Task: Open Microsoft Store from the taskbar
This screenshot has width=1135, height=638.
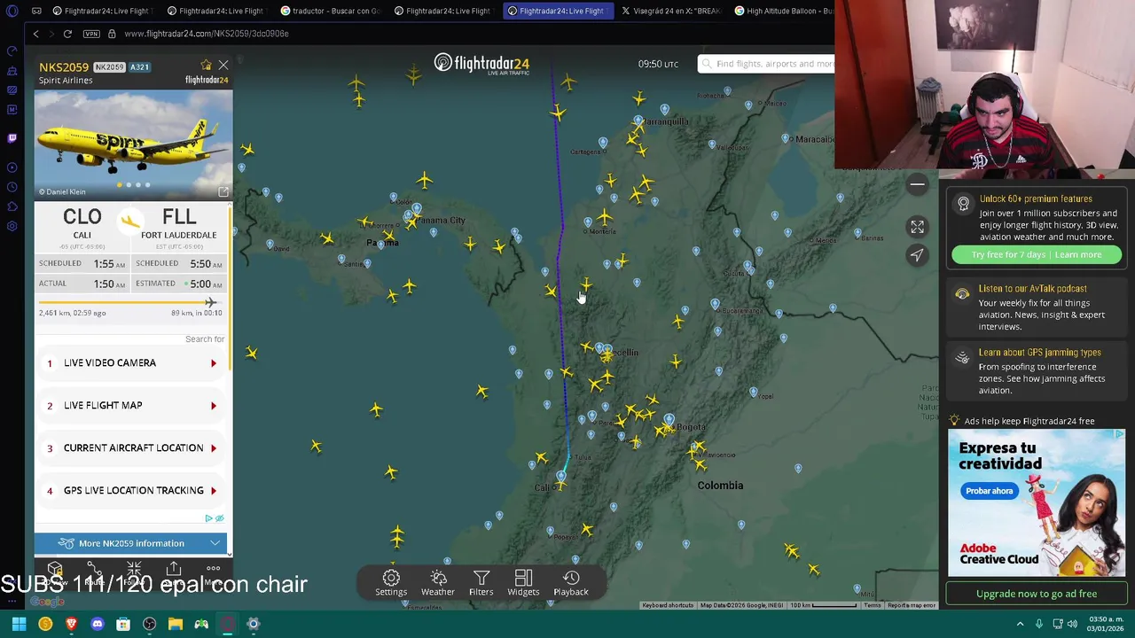Action: tap(123, 624)
